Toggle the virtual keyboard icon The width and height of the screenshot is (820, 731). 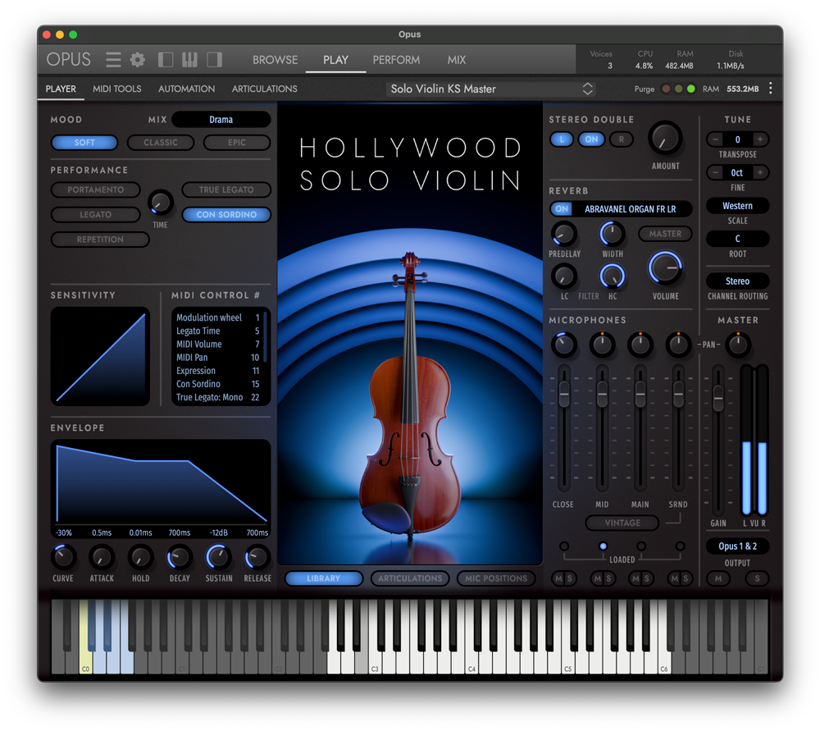(189, 60)
